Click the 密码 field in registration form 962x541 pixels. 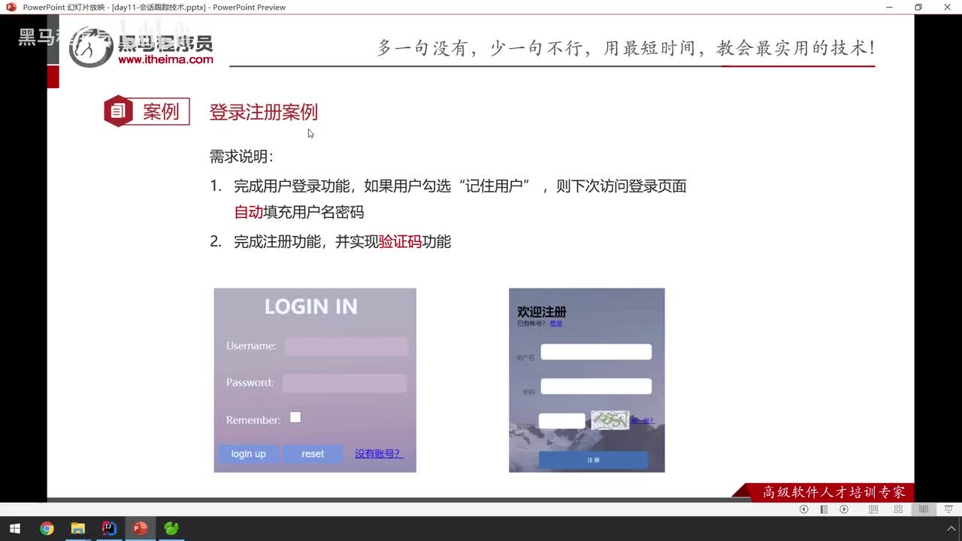click(x=596, y=386)
